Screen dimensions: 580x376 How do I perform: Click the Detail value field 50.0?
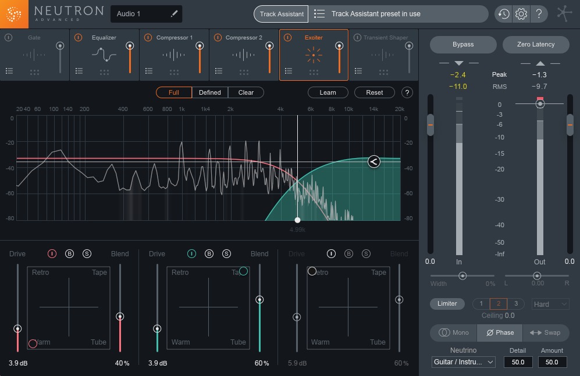pyautogui.click(x=518, y=362)
